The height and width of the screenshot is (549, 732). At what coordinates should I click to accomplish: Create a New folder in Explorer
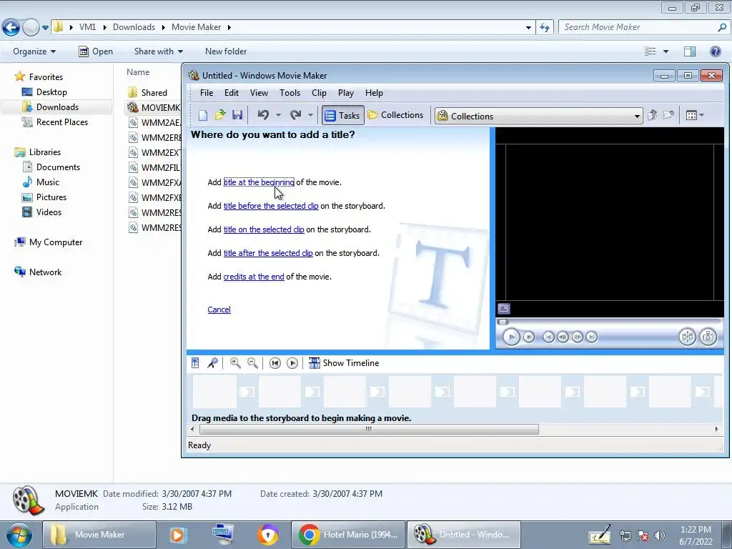pyautogui.click(x=226, y=51)
